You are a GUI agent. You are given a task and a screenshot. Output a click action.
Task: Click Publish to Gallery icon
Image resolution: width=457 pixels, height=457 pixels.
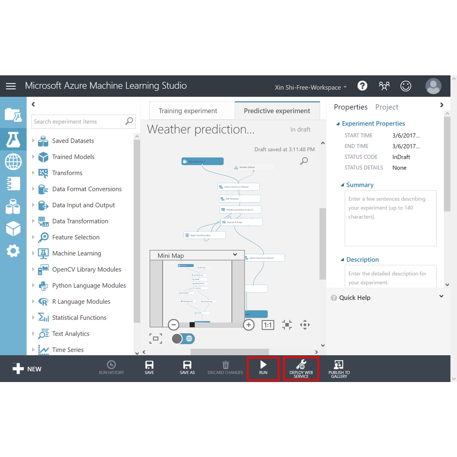[x=339, y=365]
